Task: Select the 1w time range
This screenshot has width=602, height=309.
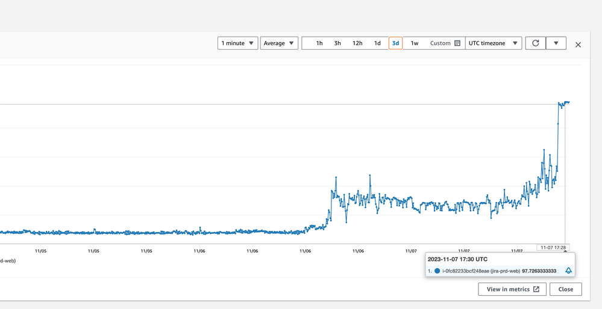Action: click(414, 43)
